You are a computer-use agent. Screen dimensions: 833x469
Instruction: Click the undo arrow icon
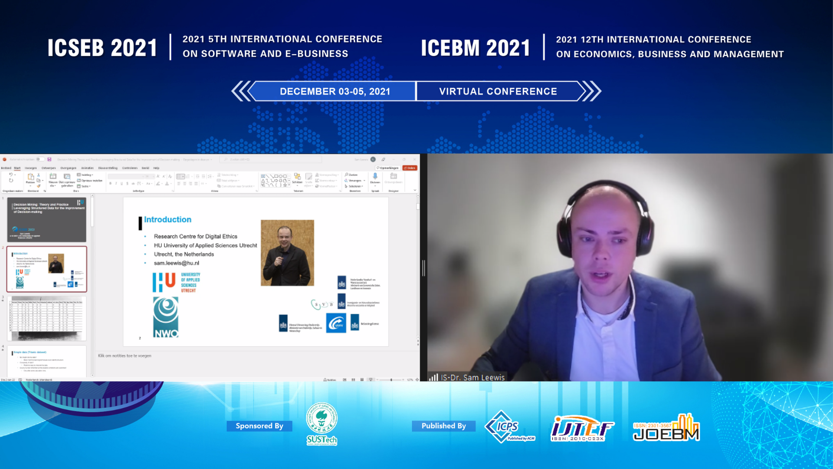pos(11,175)
